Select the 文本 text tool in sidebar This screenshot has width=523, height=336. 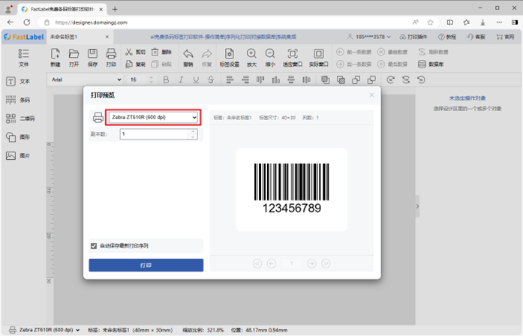tap(12, 81)
